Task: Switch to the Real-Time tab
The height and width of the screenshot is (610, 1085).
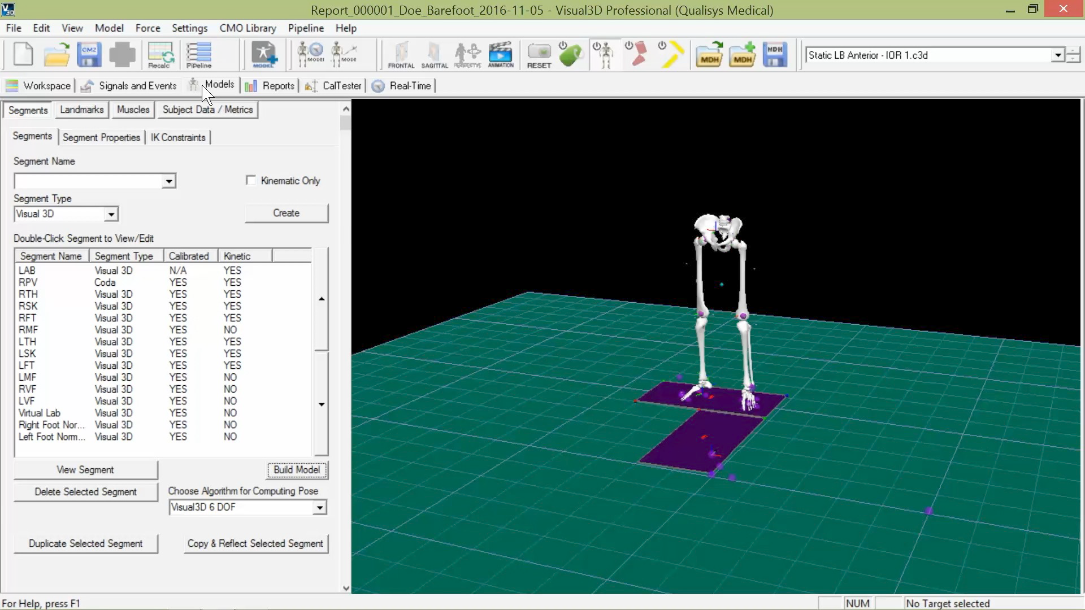Action: 402,86
